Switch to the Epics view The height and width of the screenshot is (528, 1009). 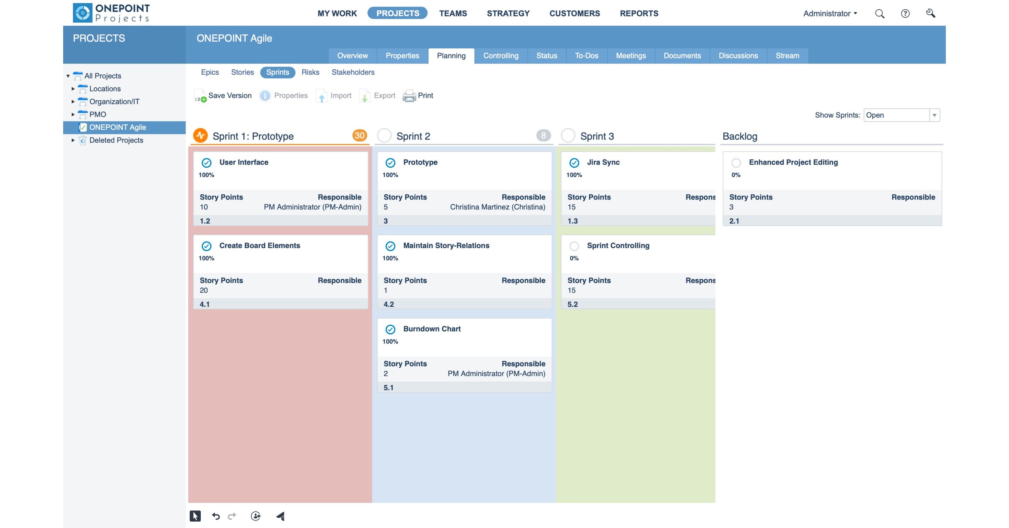(210, 72)
